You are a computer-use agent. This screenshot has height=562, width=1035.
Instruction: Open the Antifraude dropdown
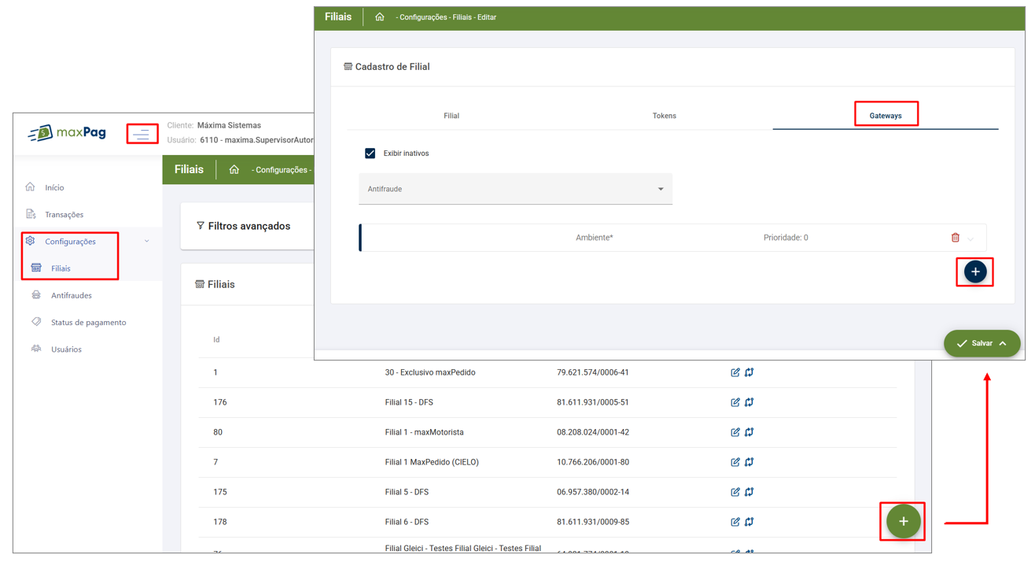click(515, 189)
